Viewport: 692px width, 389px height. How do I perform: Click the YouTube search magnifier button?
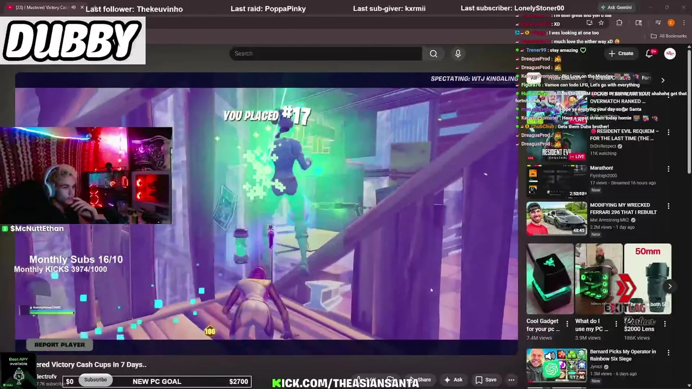[x=433, y=53]
